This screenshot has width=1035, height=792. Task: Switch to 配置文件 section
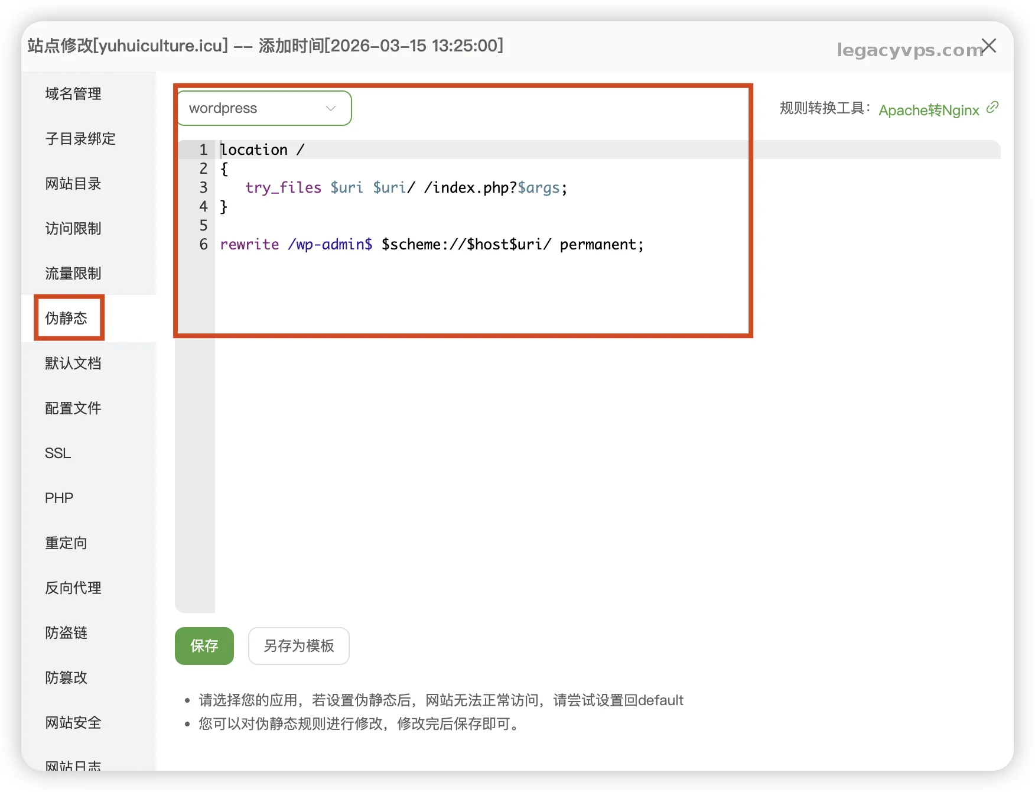pyautogui.click(x=73, y=408)
